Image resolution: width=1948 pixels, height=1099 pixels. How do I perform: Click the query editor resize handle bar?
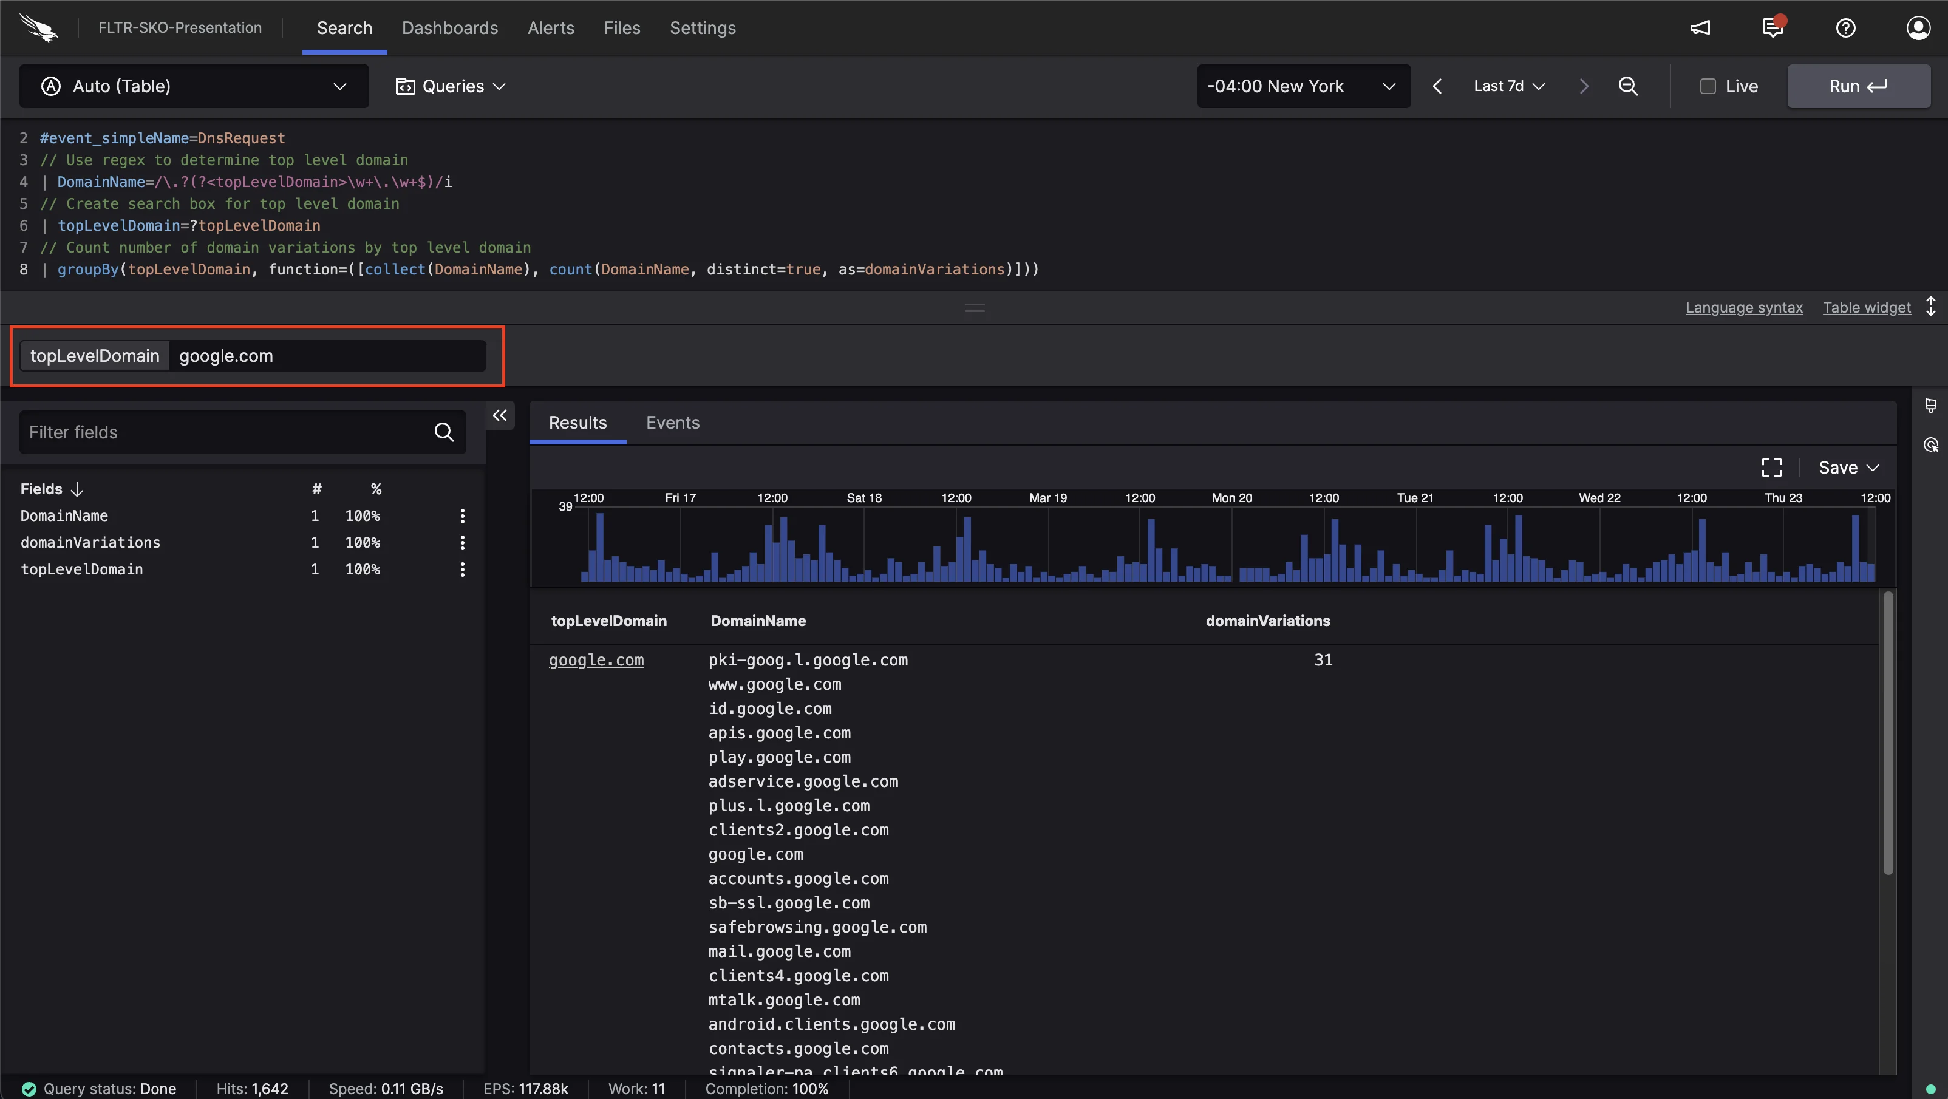pos(975,307)
